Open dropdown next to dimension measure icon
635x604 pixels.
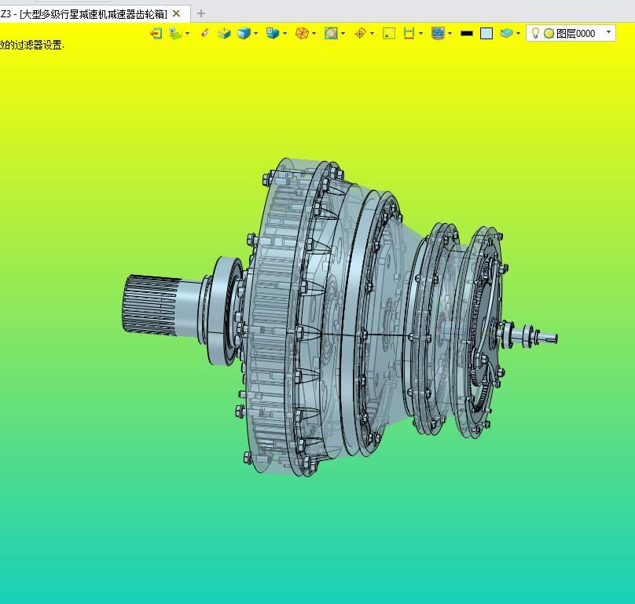click(x=420, y=34)
